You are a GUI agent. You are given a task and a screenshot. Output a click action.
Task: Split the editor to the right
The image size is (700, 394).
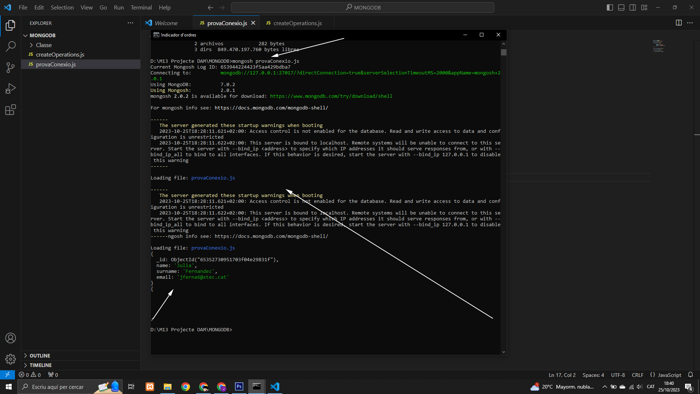coord(678,23)
